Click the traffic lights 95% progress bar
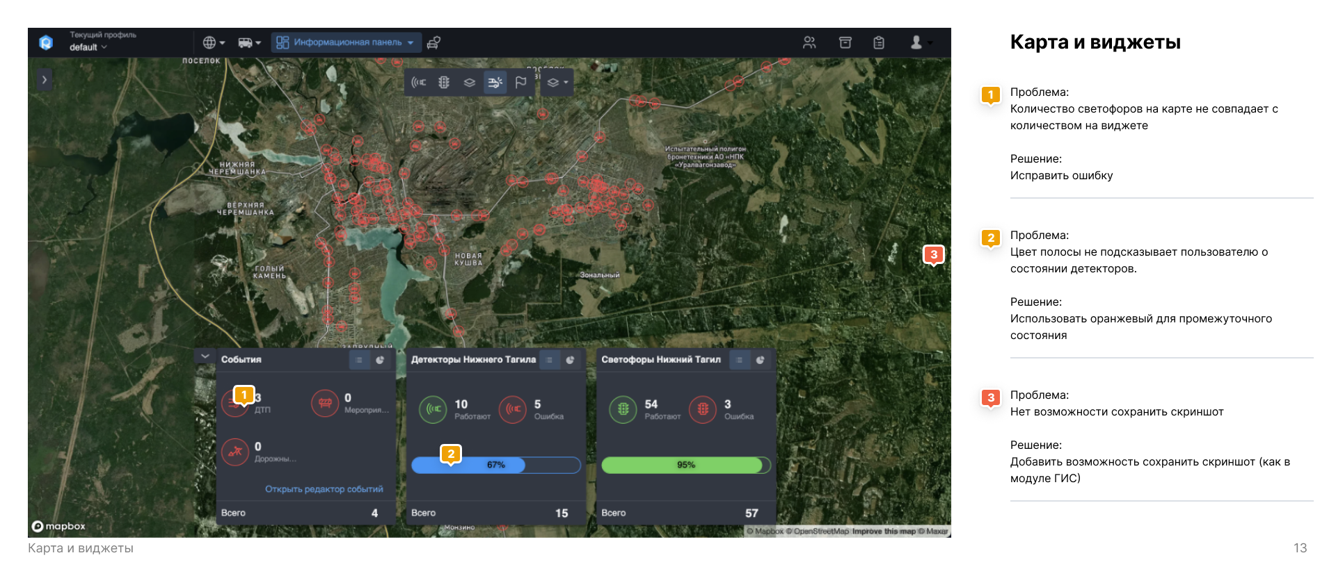1336x585 pixels. [x=686, y=465]
